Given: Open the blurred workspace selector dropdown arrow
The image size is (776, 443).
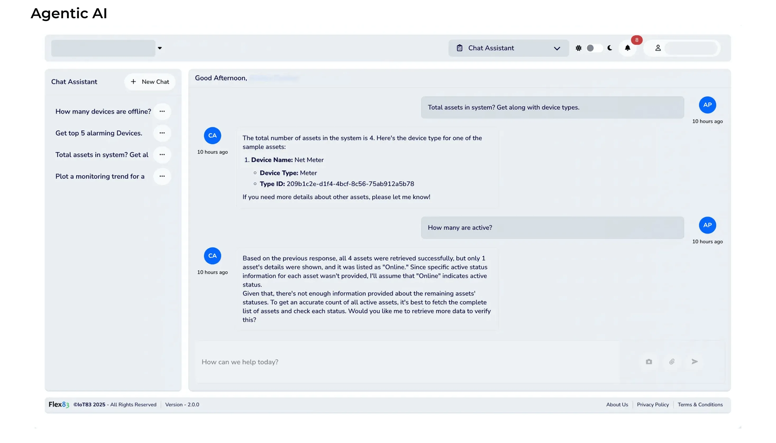Looking at the screenshot, I should [x=159, y=48].
